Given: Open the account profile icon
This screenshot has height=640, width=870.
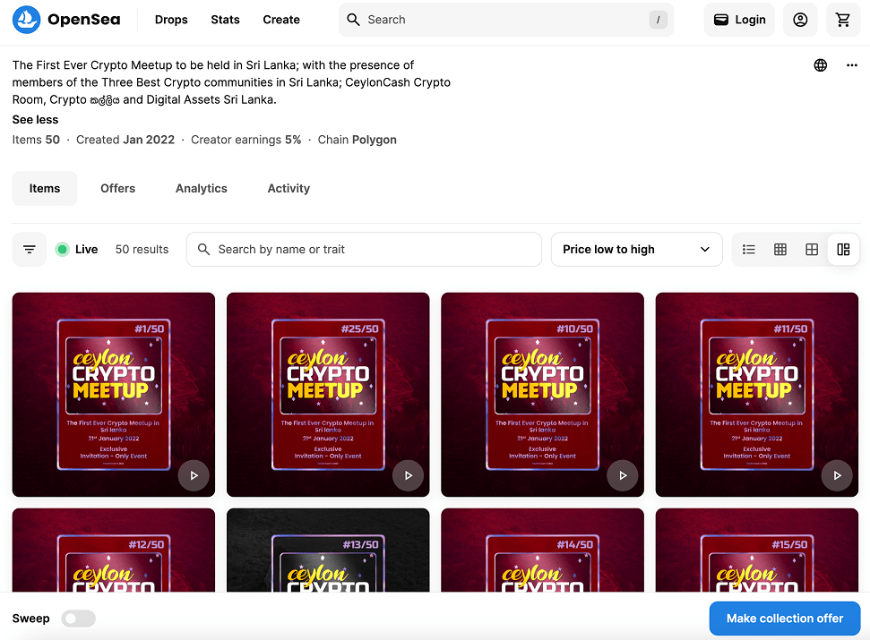Looking at the screenshot, I should 800,20.
